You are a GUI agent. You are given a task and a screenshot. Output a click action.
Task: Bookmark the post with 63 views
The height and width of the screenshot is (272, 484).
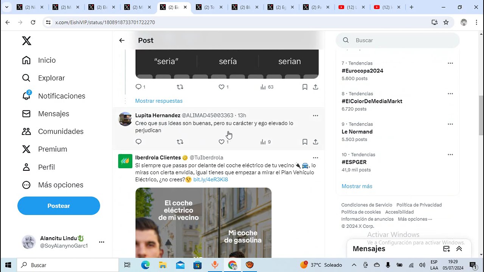tap(305, 87)
